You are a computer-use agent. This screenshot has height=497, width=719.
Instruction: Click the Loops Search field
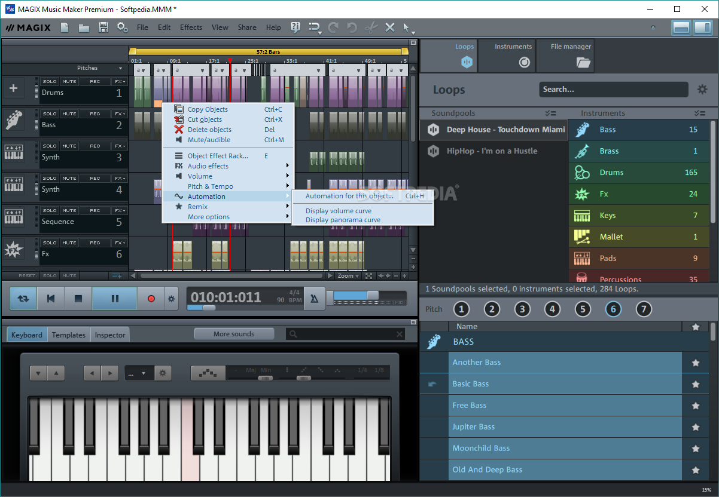pos(613,90)
